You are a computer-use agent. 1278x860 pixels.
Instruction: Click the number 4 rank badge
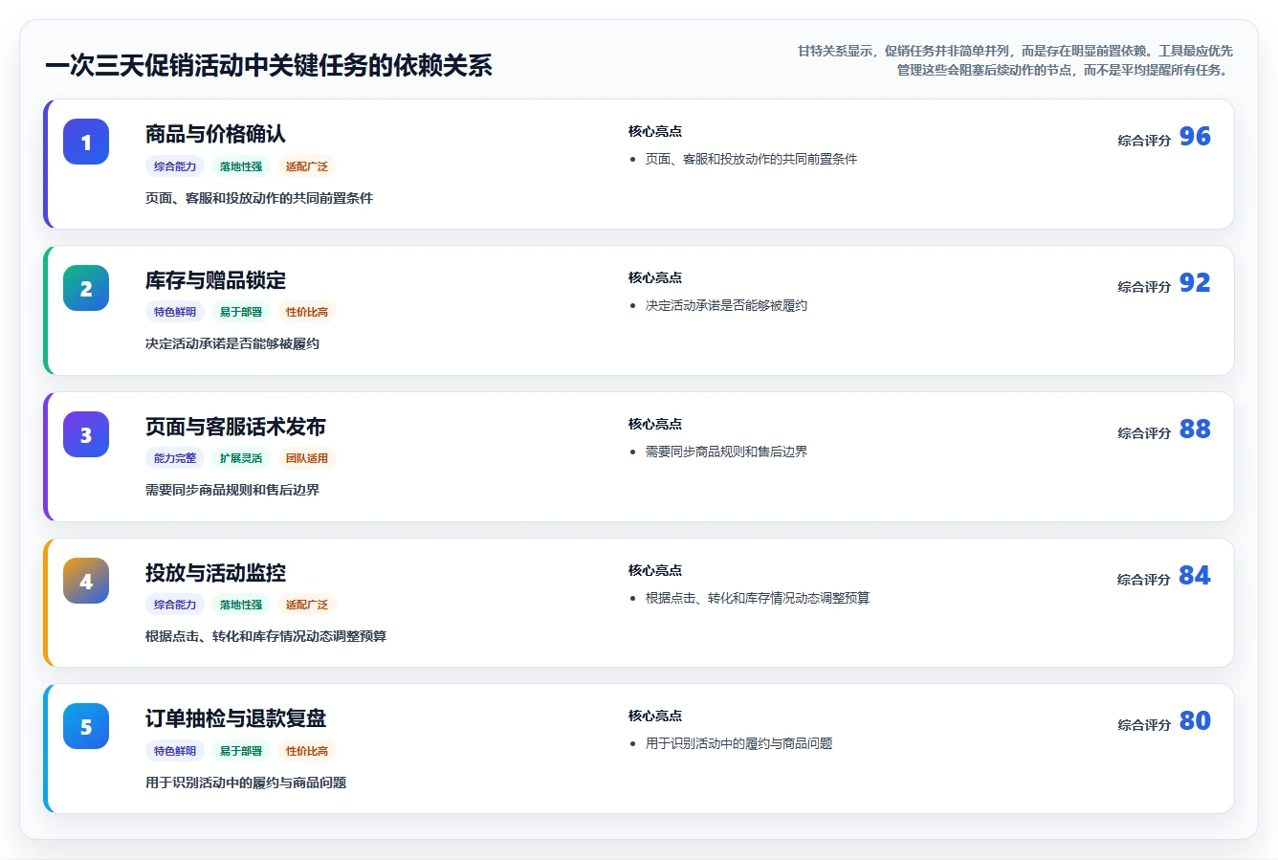(x=86, y=581)
